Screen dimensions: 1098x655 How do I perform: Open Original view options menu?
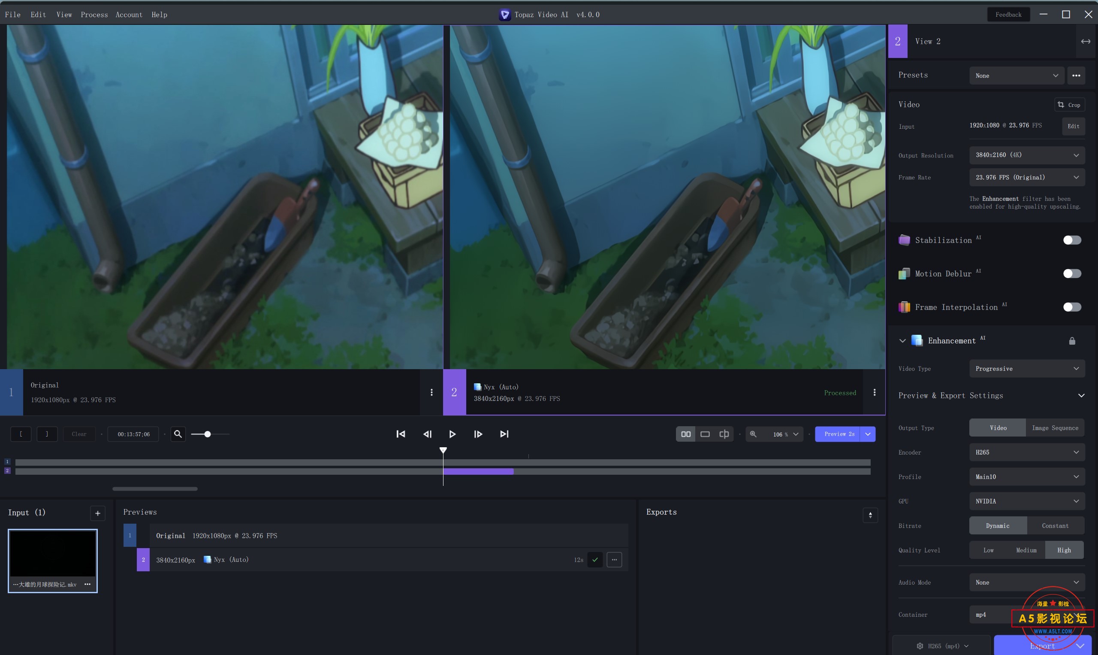pos(431,392)
